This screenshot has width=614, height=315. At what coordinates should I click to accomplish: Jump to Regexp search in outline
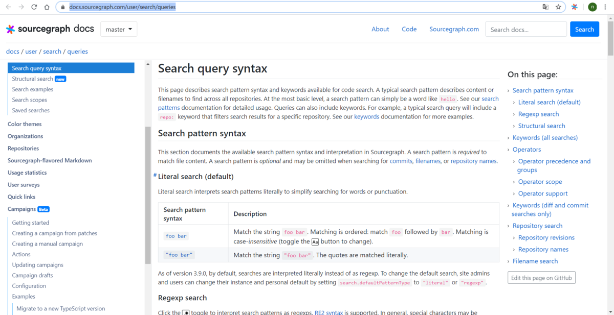point(538,114)
